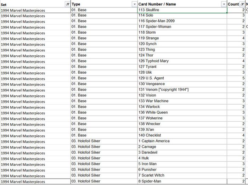
Task: Select cell '3 Daredevil'
Action: [x=182, y=152]
